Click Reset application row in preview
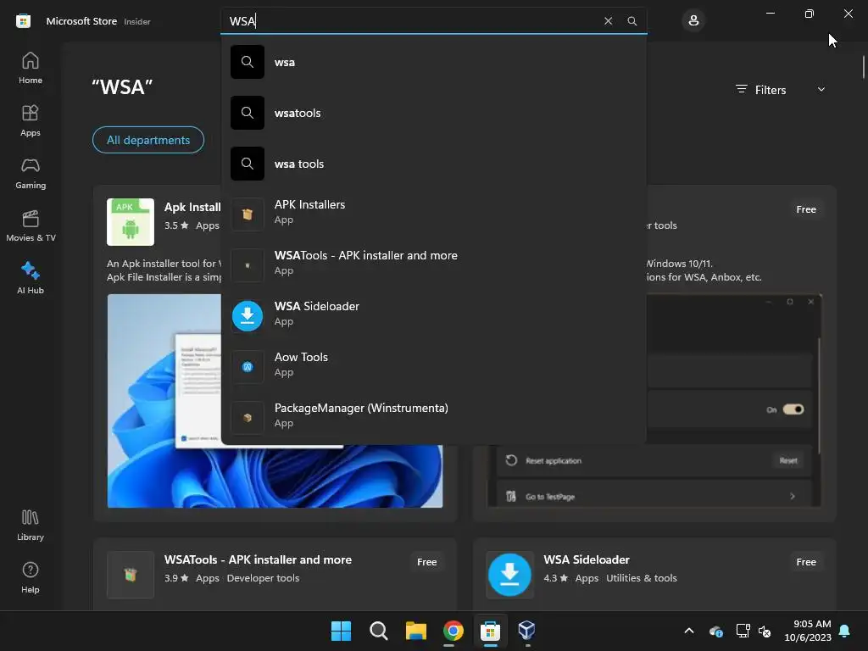868x651 pixels. click(x=654, y=460)
